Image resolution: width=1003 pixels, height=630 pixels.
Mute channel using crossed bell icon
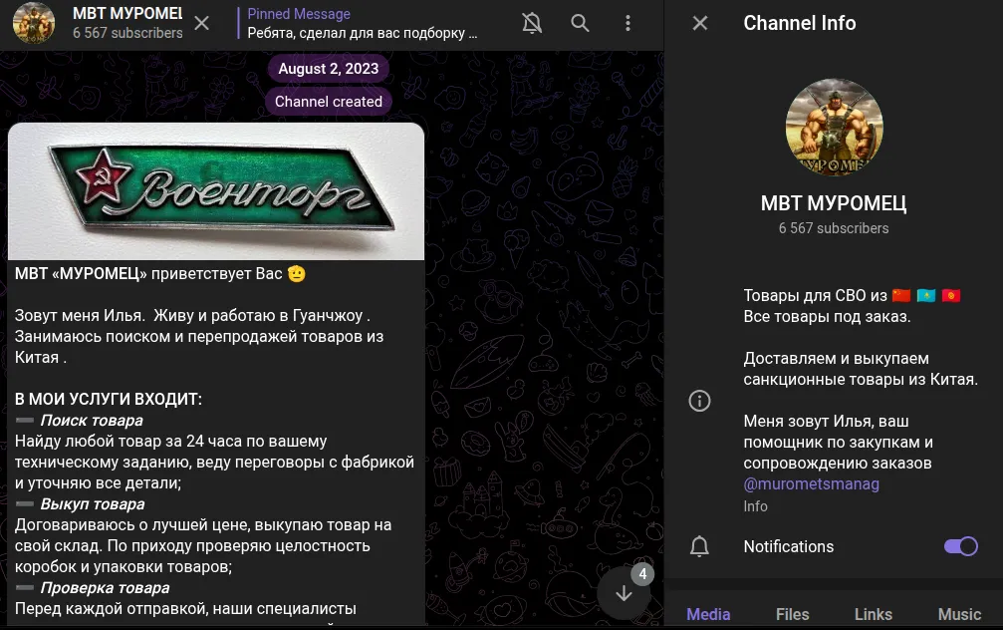[532, 23]
